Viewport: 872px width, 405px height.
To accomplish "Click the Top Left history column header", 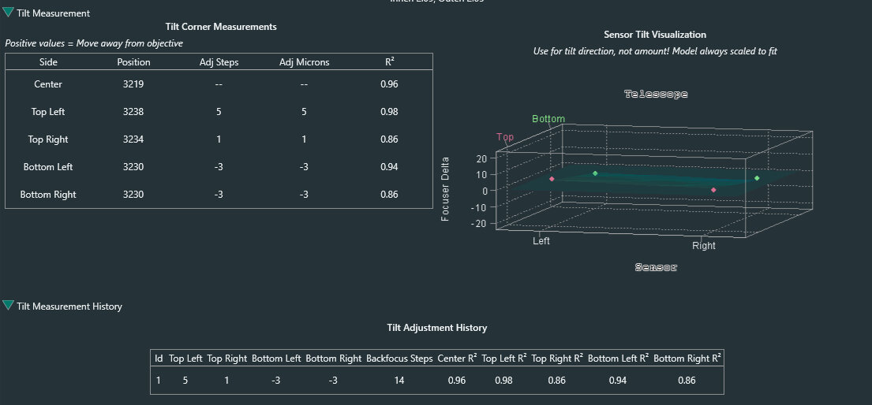I will click(185, 359).
